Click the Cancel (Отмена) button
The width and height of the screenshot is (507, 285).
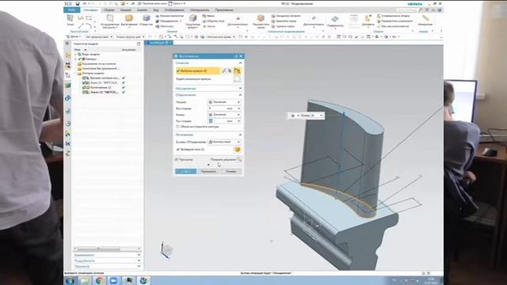point(231,171)
